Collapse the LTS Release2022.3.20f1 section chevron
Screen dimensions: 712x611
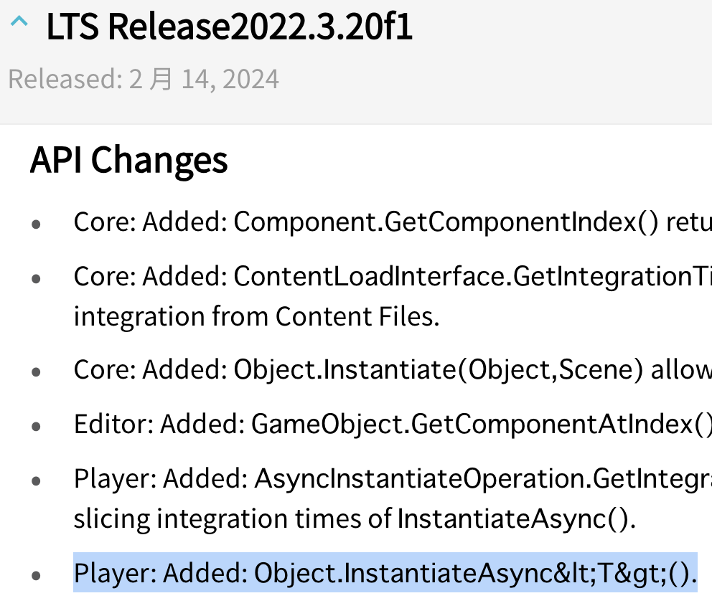(x=20, y=24)
